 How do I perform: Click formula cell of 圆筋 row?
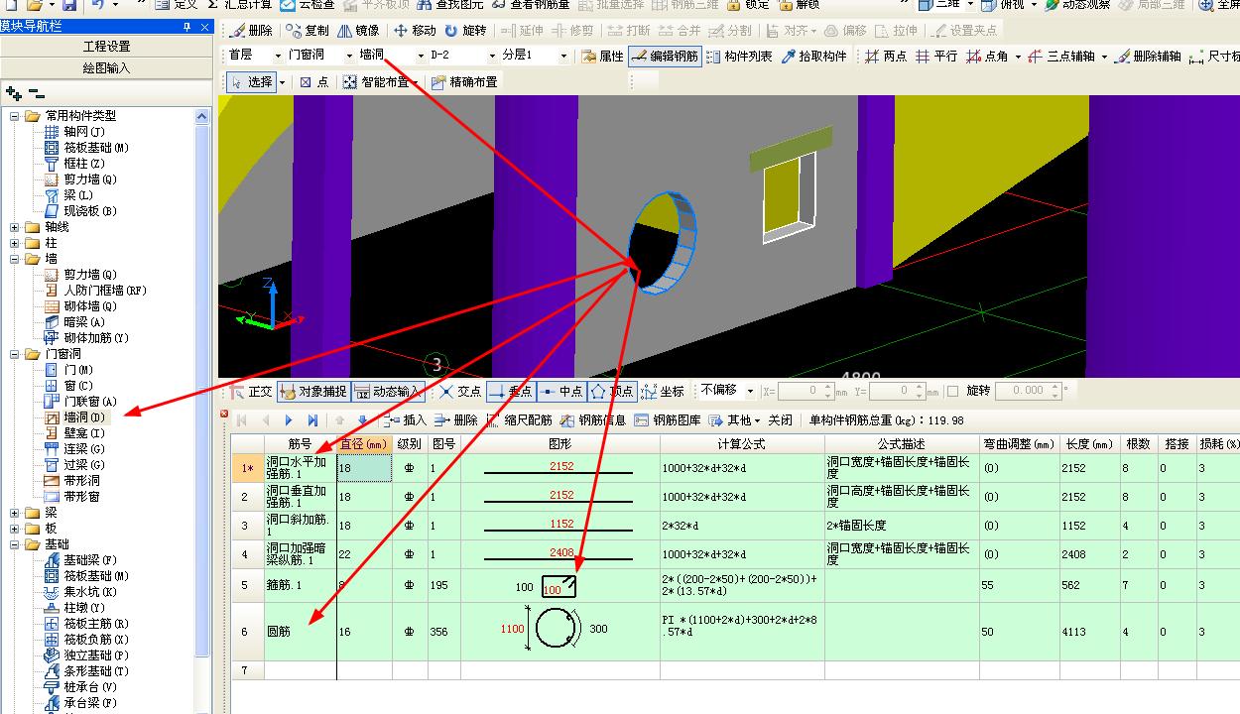742,632
